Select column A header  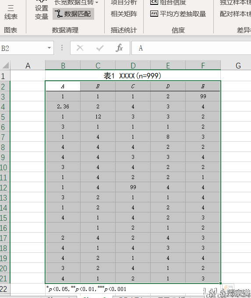tap(28, 65)
